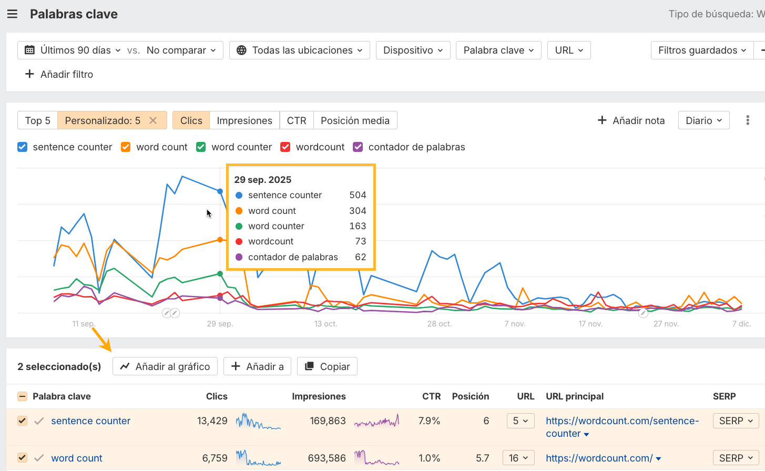
Task: Toggle the select-all checkbox in the table header
Action: pos(22,396)
